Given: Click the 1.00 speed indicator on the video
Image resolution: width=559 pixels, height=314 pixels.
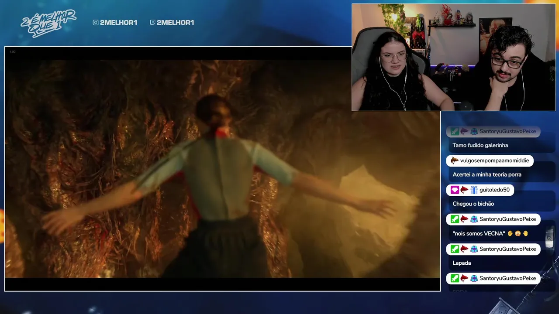Looking at the screenshot, I should click(13, 52).
